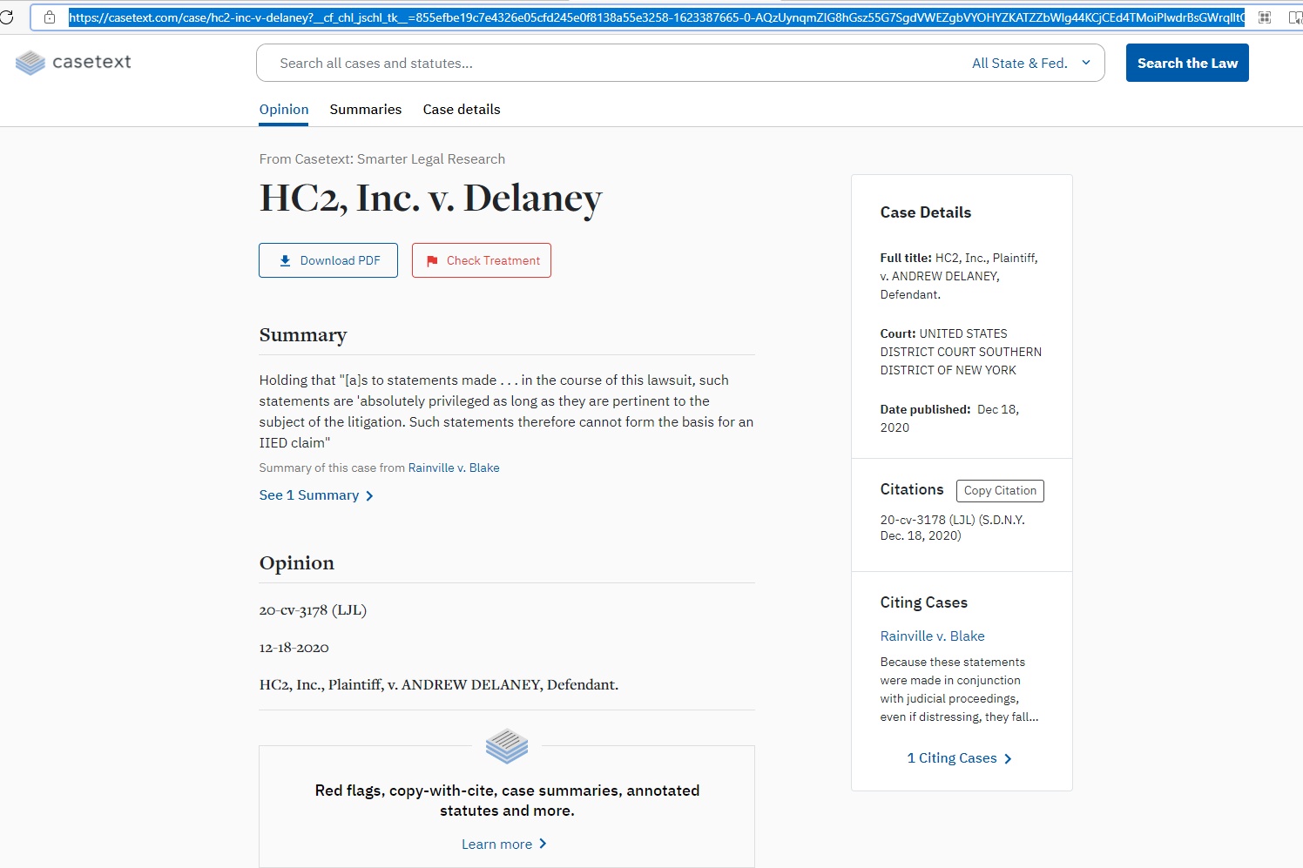1303x868 pixels.
Task: Click the arrow next to Learn more
Action: tap(543, 844)
